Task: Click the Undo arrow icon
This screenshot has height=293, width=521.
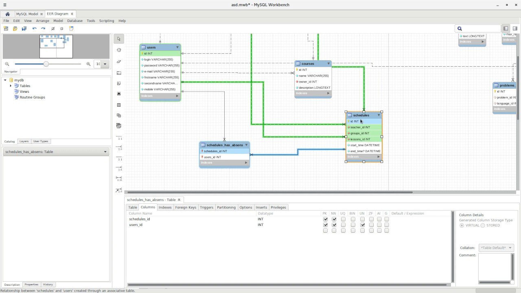Action: 35,28
